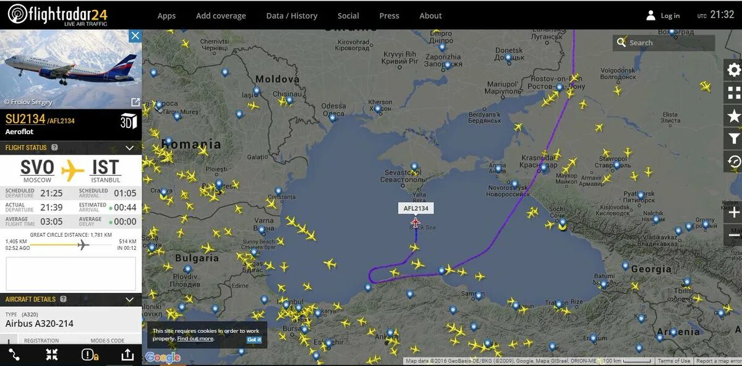Click the Krasnodar airport pin
Image resolution: width=742 pixels, height=366 pixels.
pyautogui.click(x=544, y=167)
